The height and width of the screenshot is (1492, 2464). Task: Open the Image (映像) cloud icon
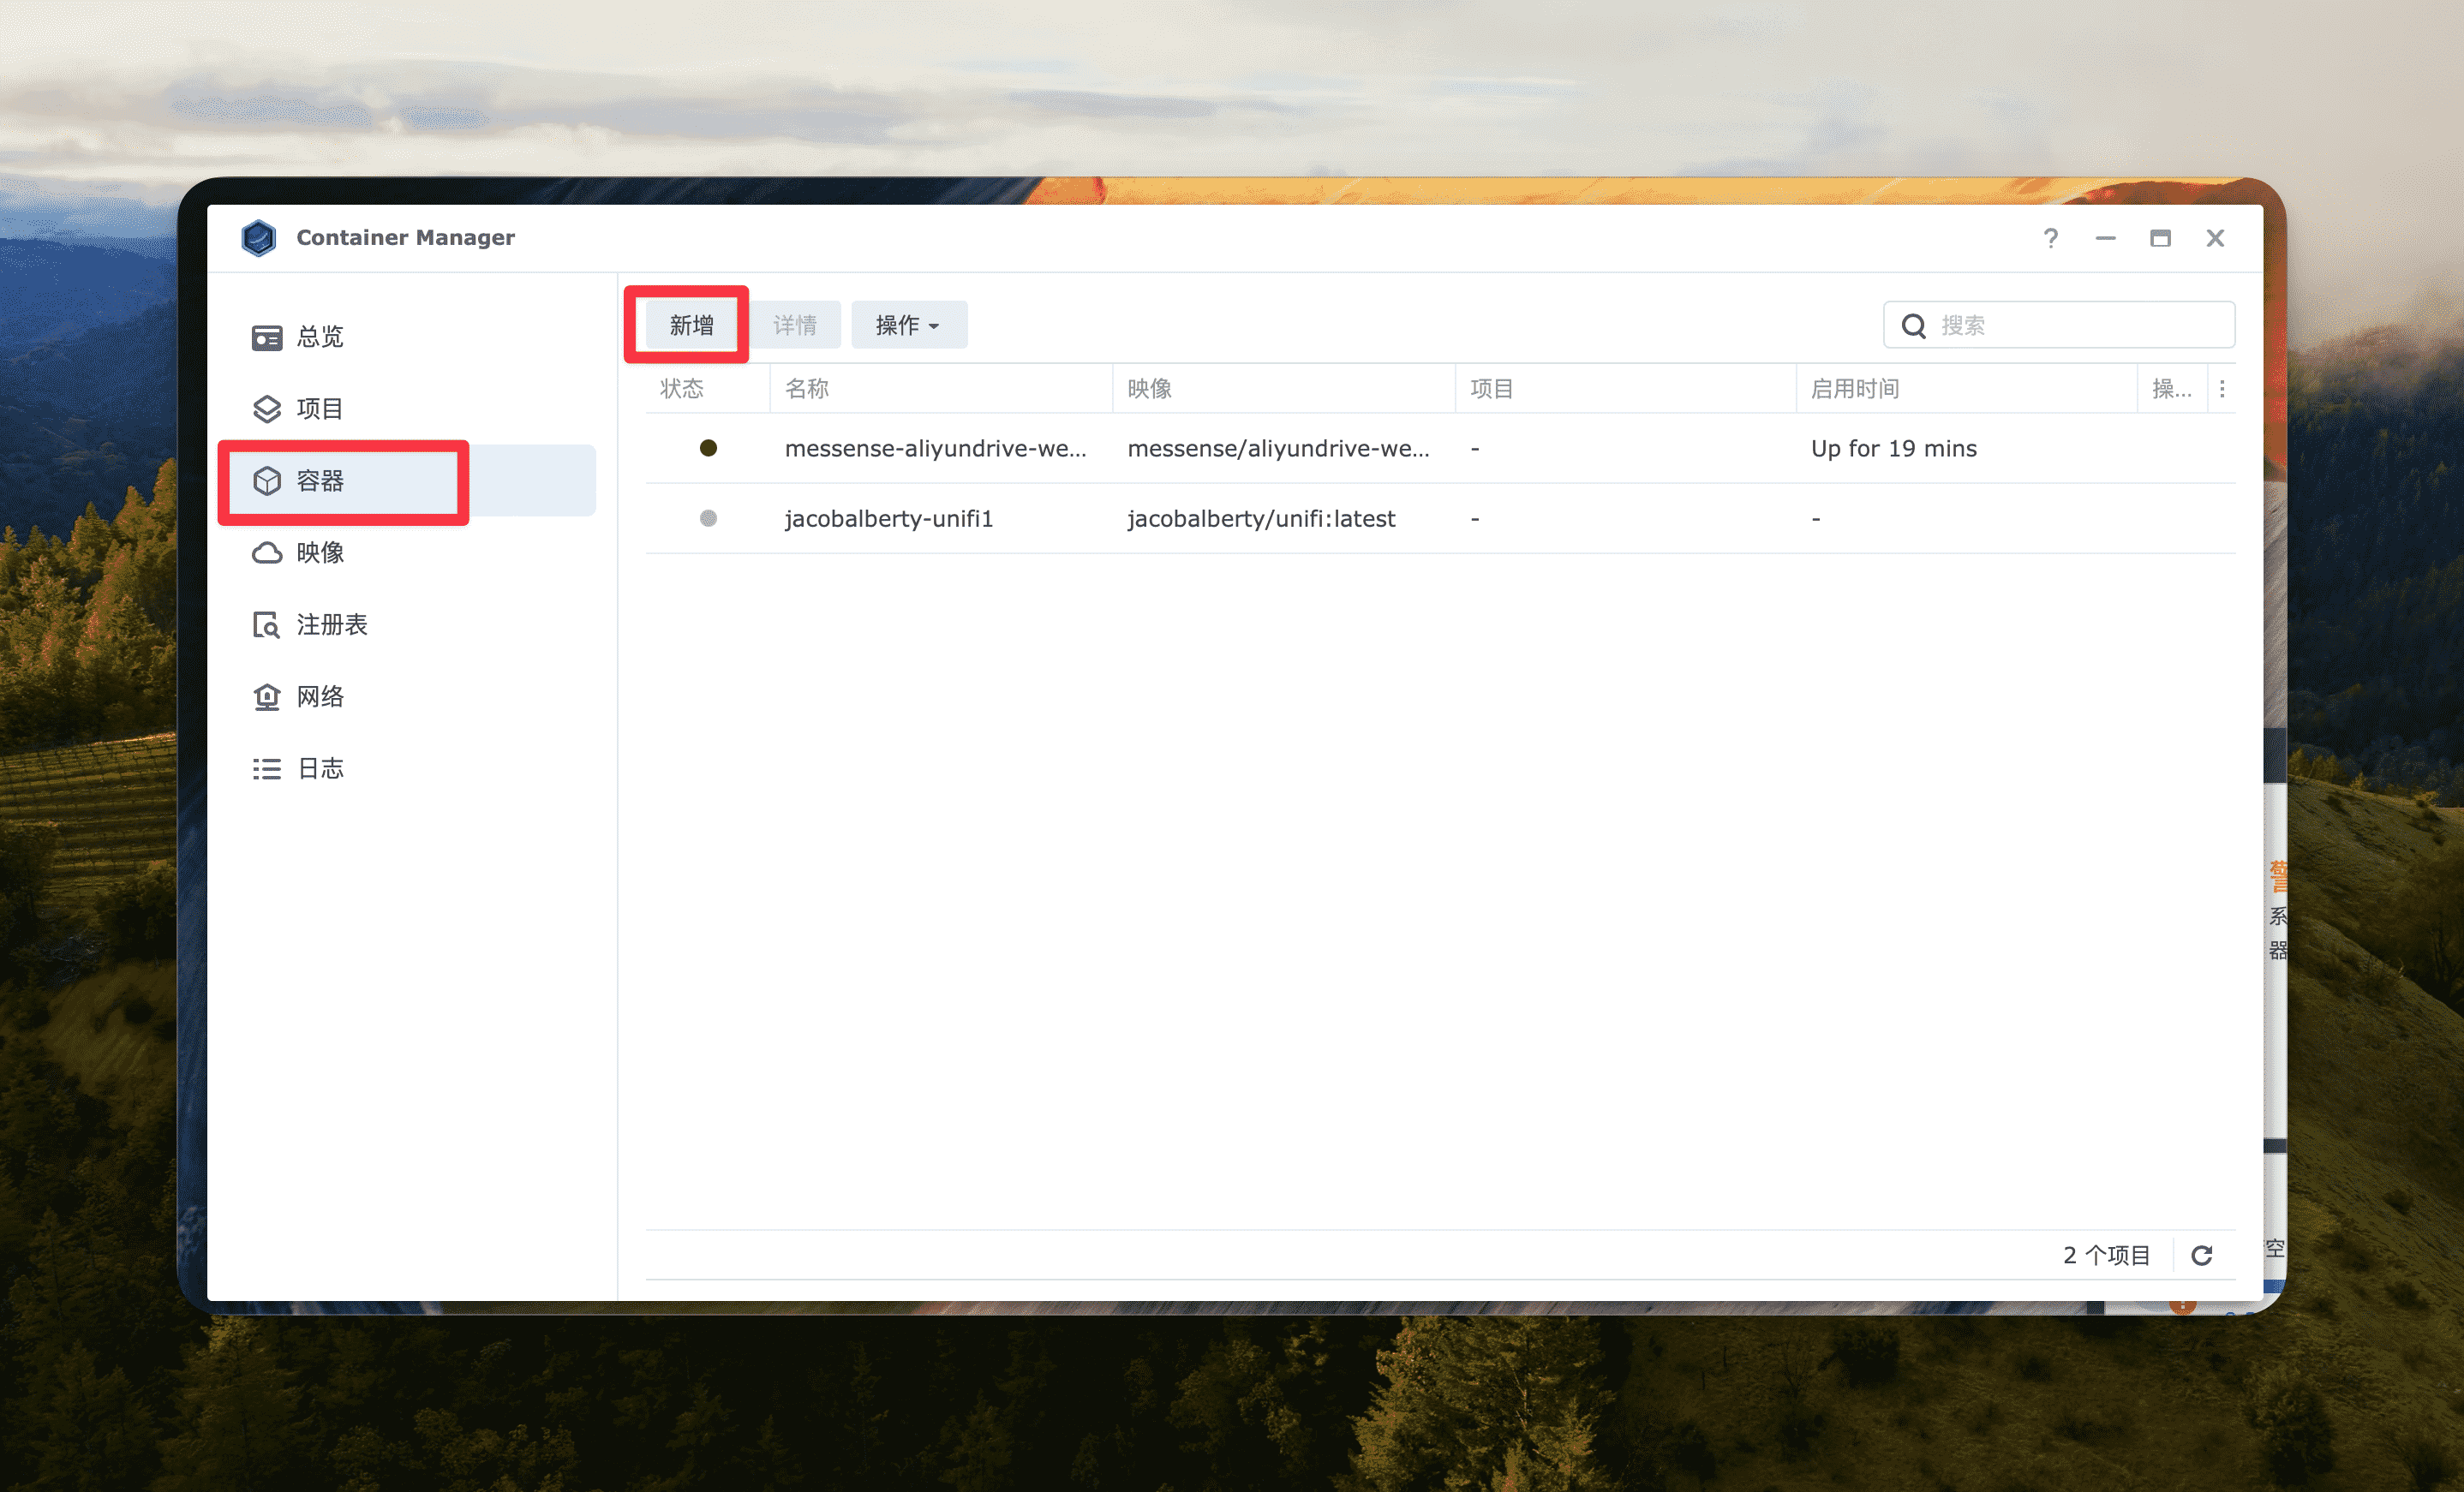pos(266,553)
